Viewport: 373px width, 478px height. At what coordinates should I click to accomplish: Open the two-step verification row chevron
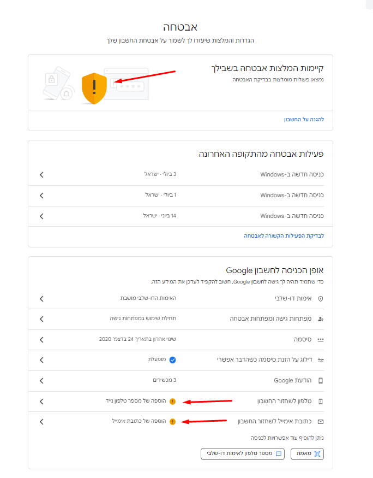(41, 299)
